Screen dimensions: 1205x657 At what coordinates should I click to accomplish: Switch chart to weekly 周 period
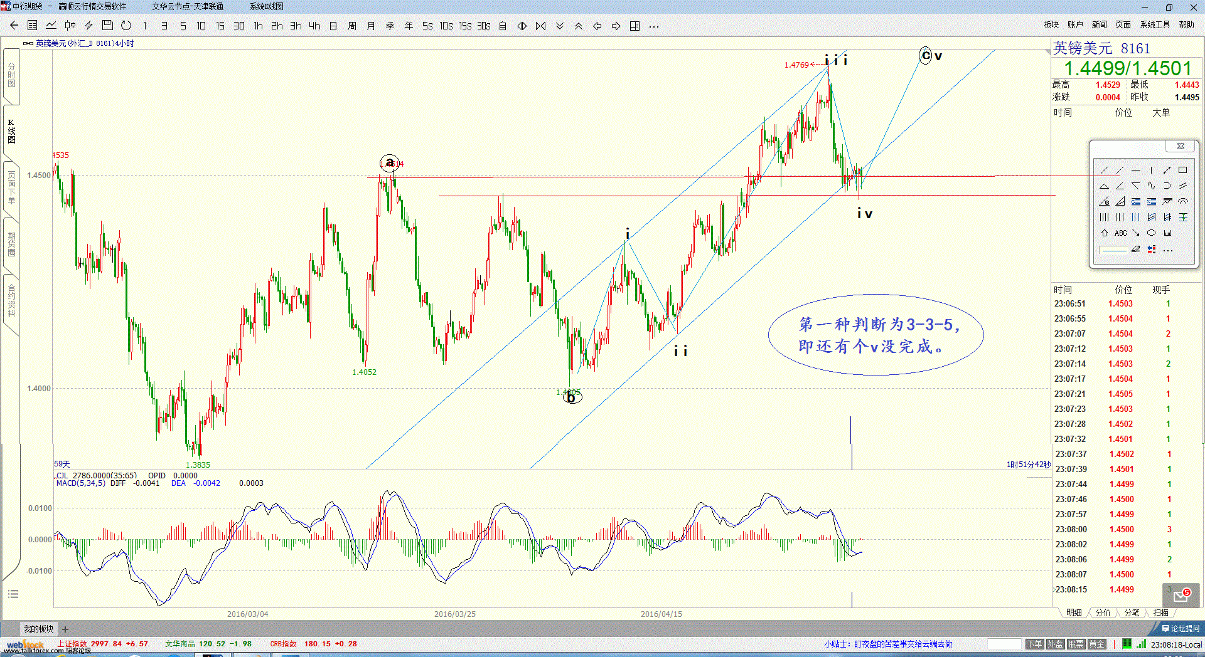click(352, 26)
